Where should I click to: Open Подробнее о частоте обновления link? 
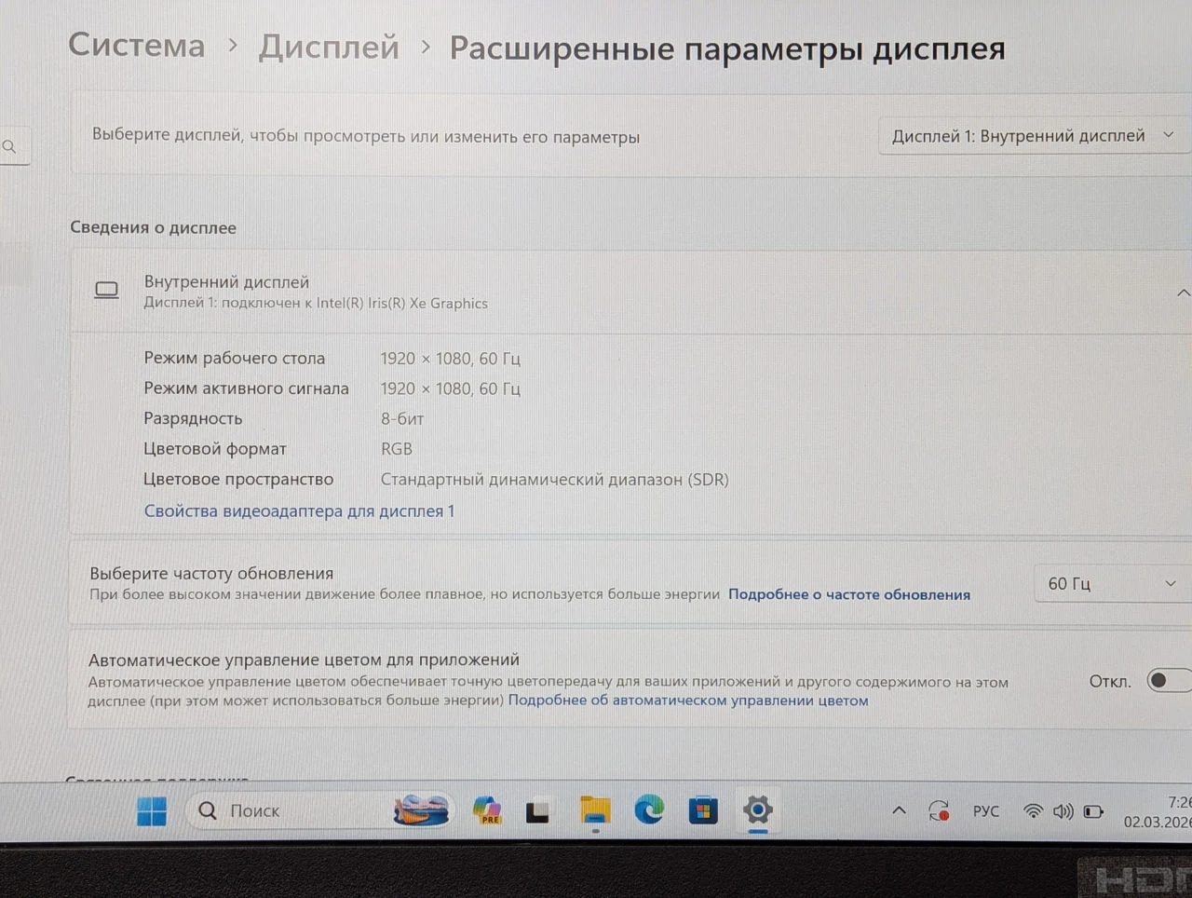(x=849, y=594)
